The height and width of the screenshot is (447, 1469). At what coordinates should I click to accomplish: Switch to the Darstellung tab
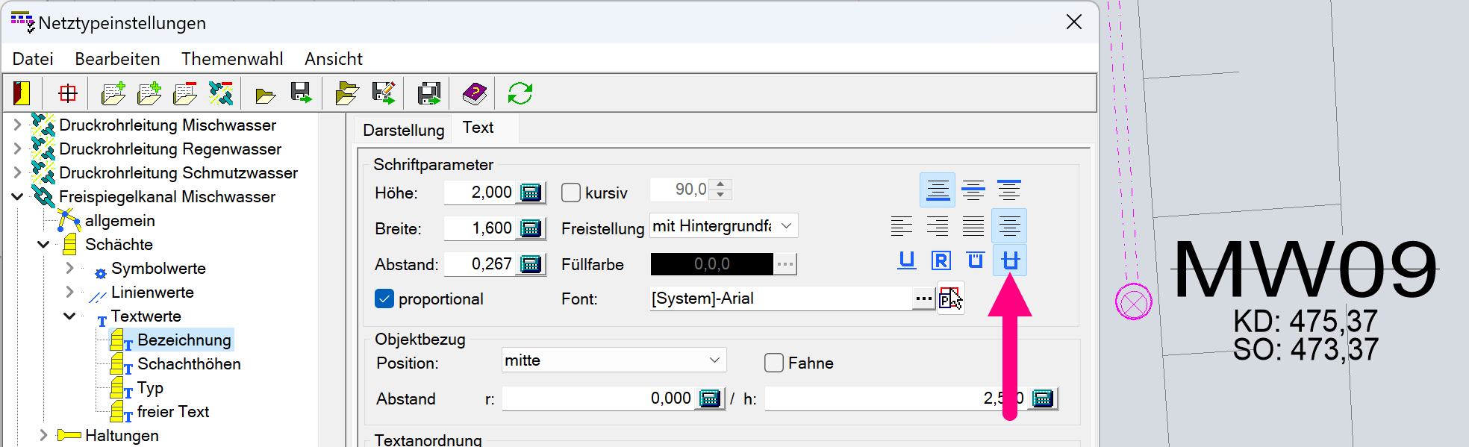pyautogui.click(x=403, y=130)
